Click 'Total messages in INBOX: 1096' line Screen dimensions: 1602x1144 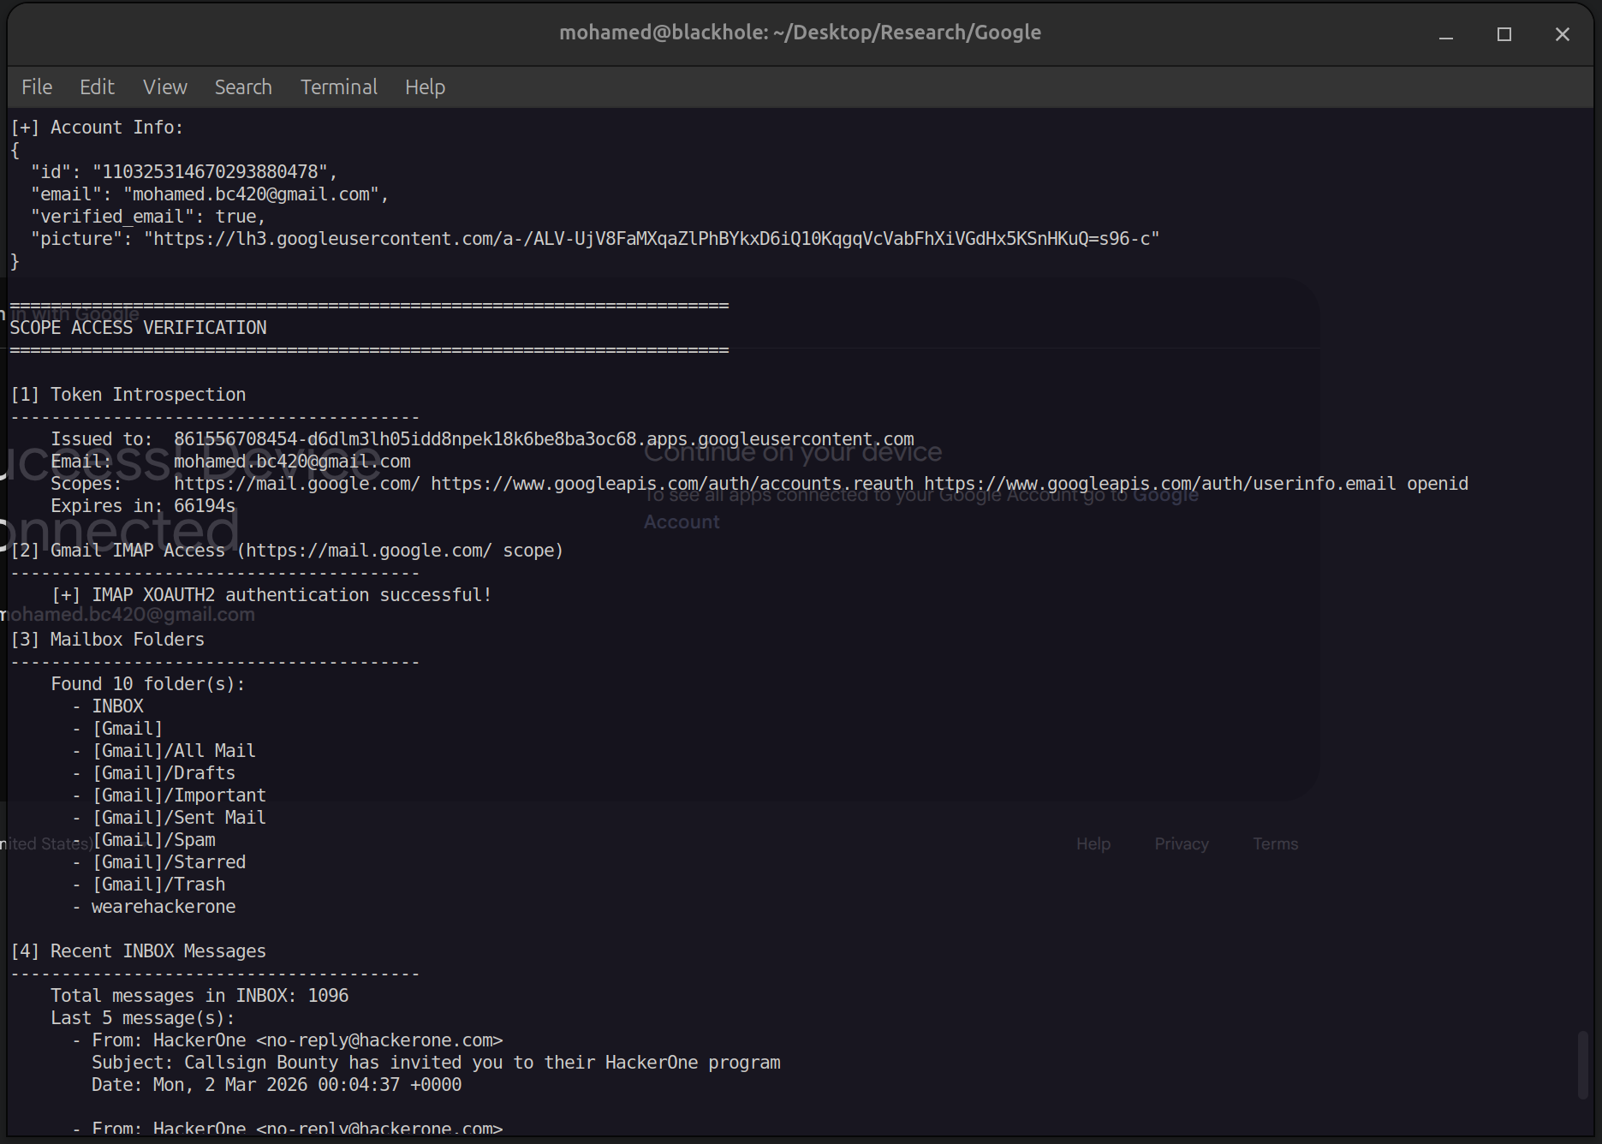[200, 996]
